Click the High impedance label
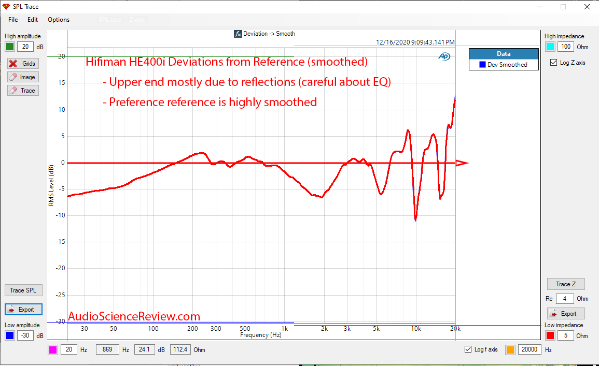 [564, 36]
